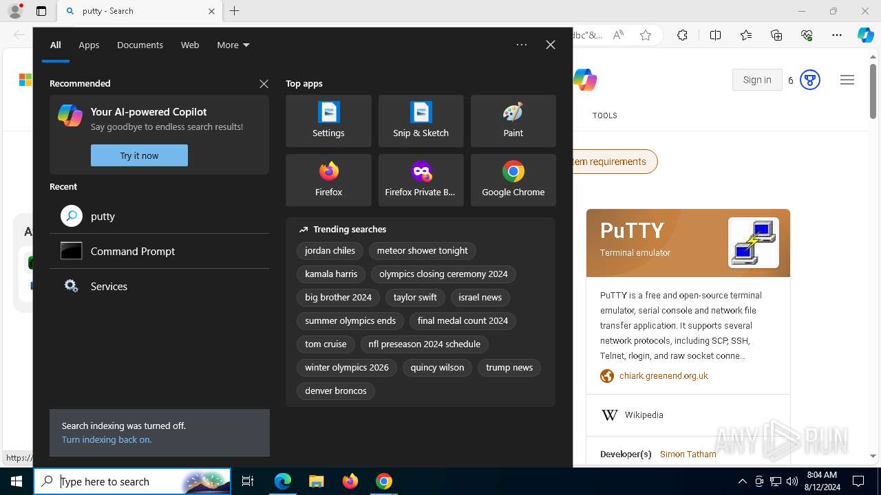This screenshot has height=495, width=881.
Task: Select winter olympics 2026 chip
Action: pyautogui.click(x=347, y=368)
